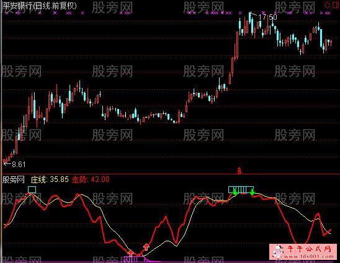Click the 走势: 42.00 indicator label
Screen dimensions: 340x263
(91, 179)
